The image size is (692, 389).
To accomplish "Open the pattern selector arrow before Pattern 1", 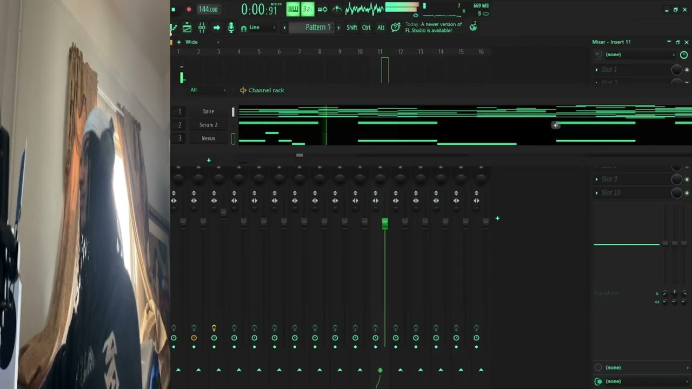I will coord(284,28).
